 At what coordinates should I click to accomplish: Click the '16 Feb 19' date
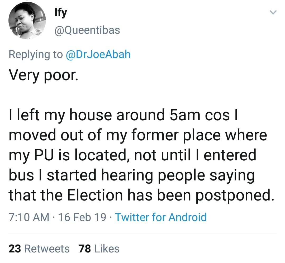[82, 217]
